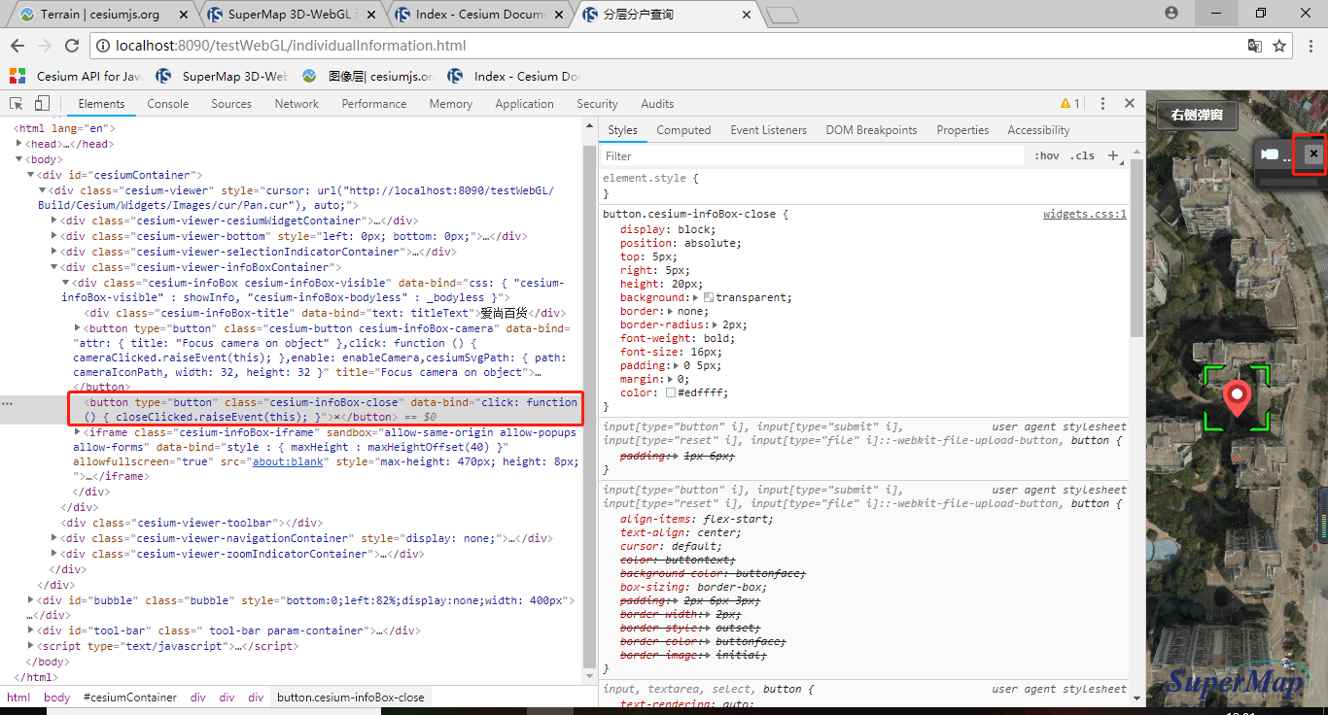Viewport: 1328px width, 715px height.
Task: Switch to the Terrain cesiumjs.org tab
Action: tap(100, 15)
